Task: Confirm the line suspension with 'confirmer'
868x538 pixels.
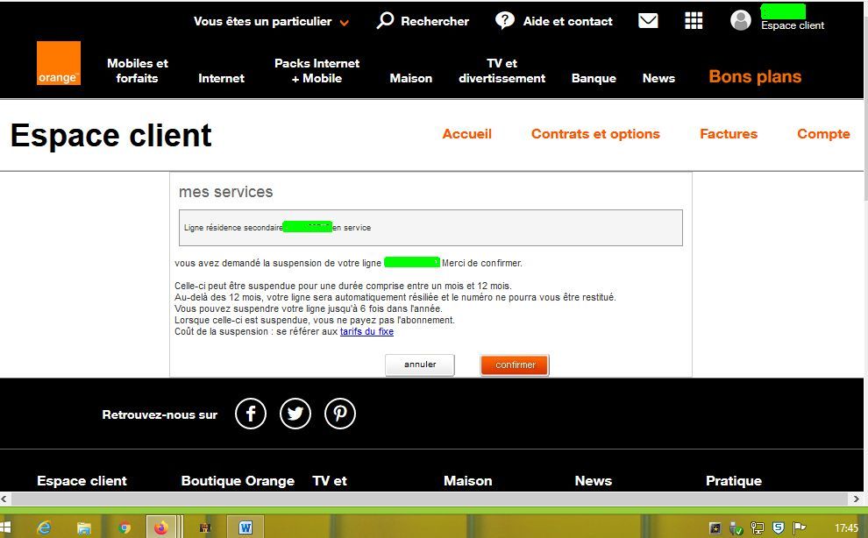Action: pyautogui.click(x=514, y=364)
